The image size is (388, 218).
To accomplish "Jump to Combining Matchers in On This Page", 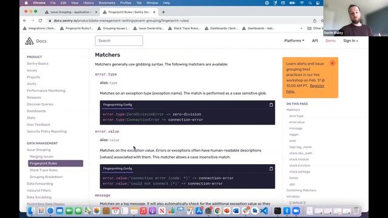I will (x=301, y=190).
